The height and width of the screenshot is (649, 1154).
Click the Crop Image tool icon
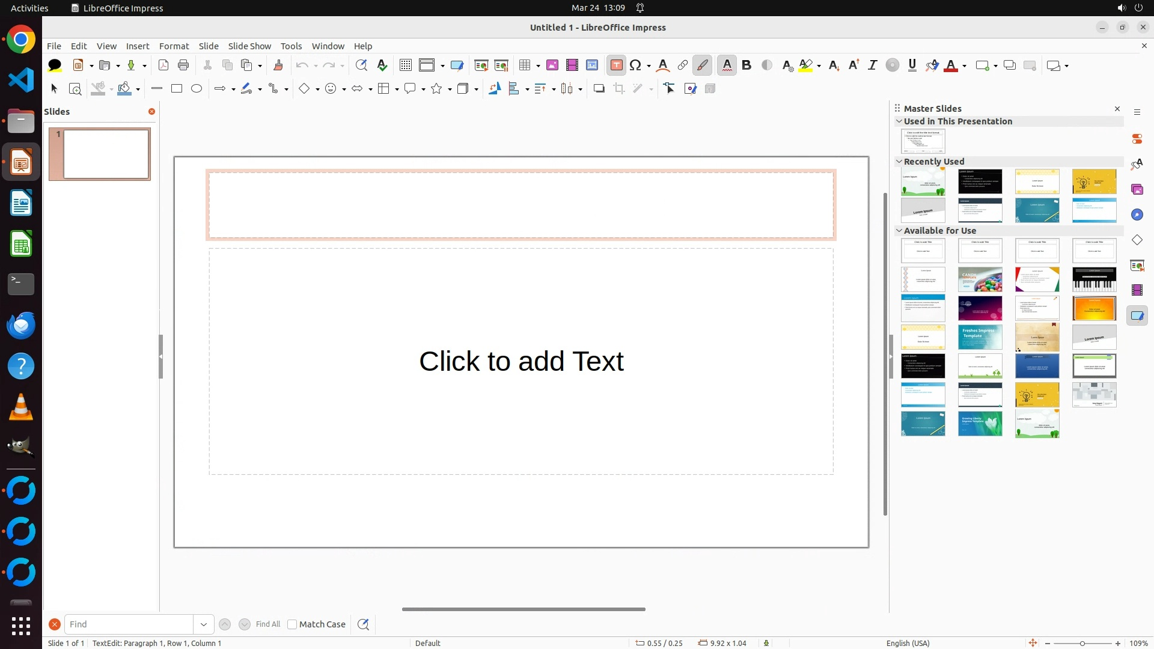[619, 89]
